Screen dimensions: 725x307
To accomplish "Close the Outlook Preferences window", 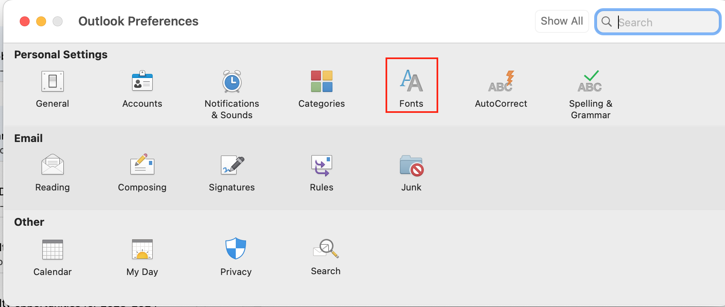I will point(25,21).
